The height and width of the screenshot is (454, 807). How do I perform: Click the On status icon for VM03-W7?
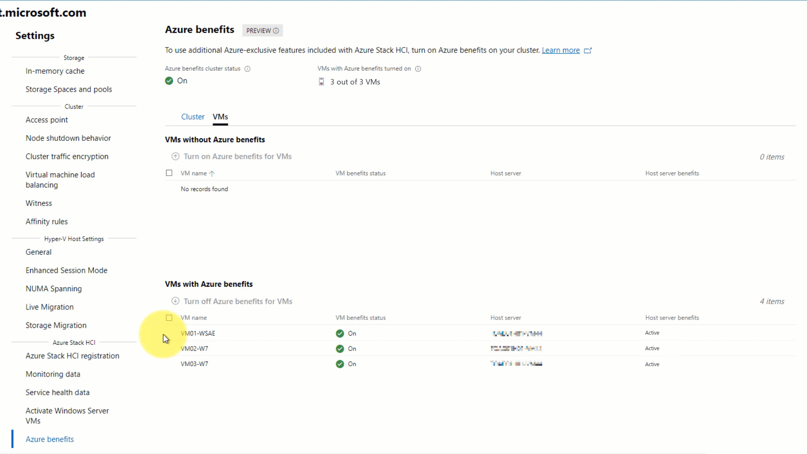(x=340, y=364)
